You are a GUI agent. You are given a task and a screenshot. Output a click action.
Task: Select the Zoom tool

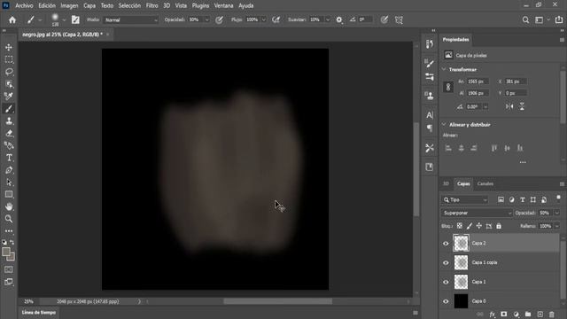click(9, 219)
